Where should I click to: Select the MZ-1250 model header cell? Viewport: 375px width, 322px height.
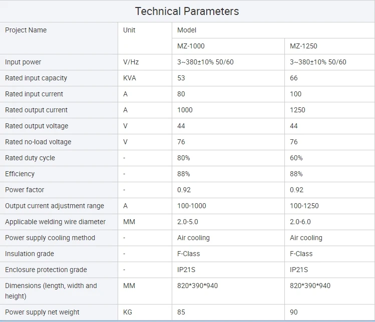(x=303, y=46)
